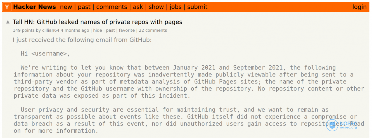Go to the past stories page

pyautogui.click(x=84, y=7)
